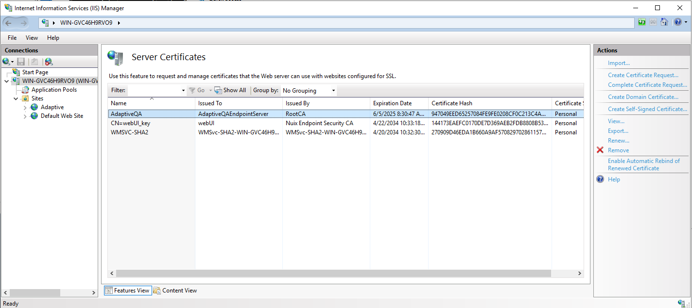
Task: Click the Content View tab icon
Action: [157, 291]
